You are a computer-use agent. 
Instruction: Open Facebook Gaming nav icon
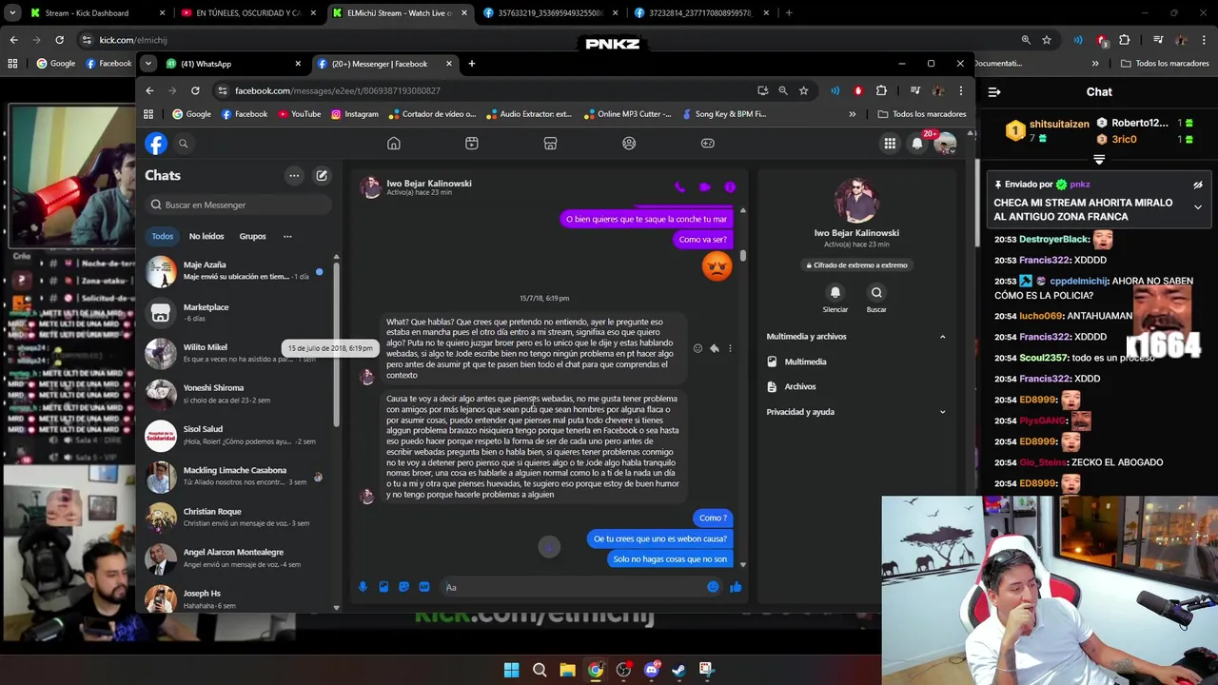point(708,143)
